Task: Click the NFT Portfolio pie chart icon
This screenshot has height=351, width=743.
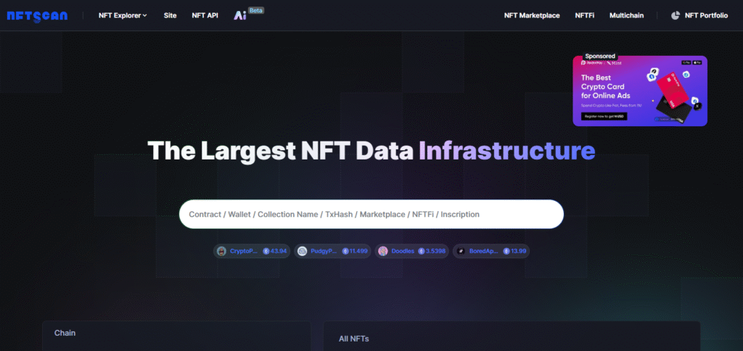Action: click(676, 16)
